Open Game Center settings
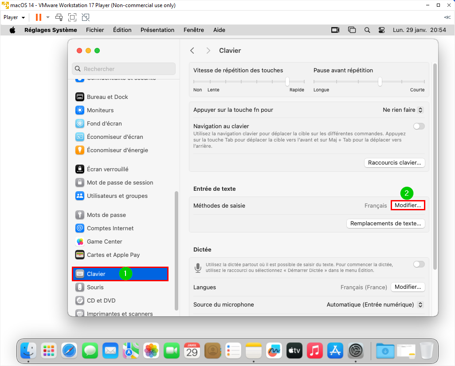Image resolution: width=455 pixels, height=366 pixels. 98,242
